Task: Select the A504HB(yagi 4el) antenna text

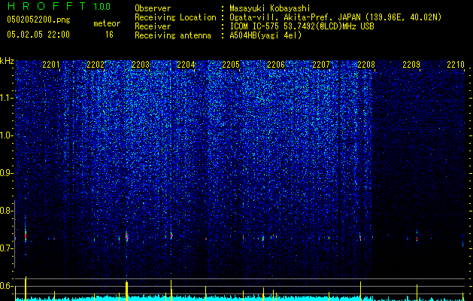Action: [x=265, y=35]
